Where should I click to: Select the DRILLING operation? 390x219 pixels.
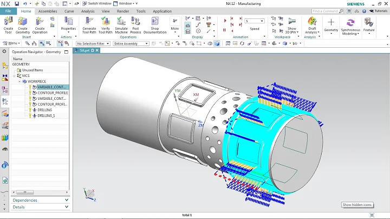45,110
